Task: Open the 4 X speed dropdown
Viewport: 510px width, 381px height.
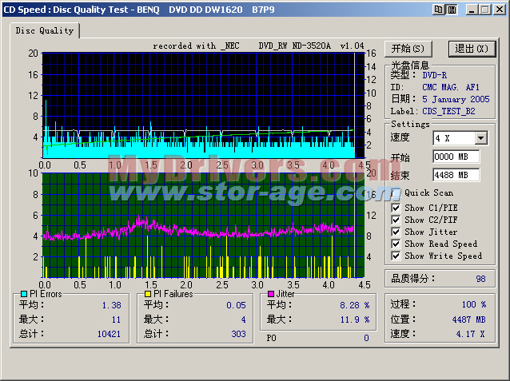Action: tap(480, 138)
